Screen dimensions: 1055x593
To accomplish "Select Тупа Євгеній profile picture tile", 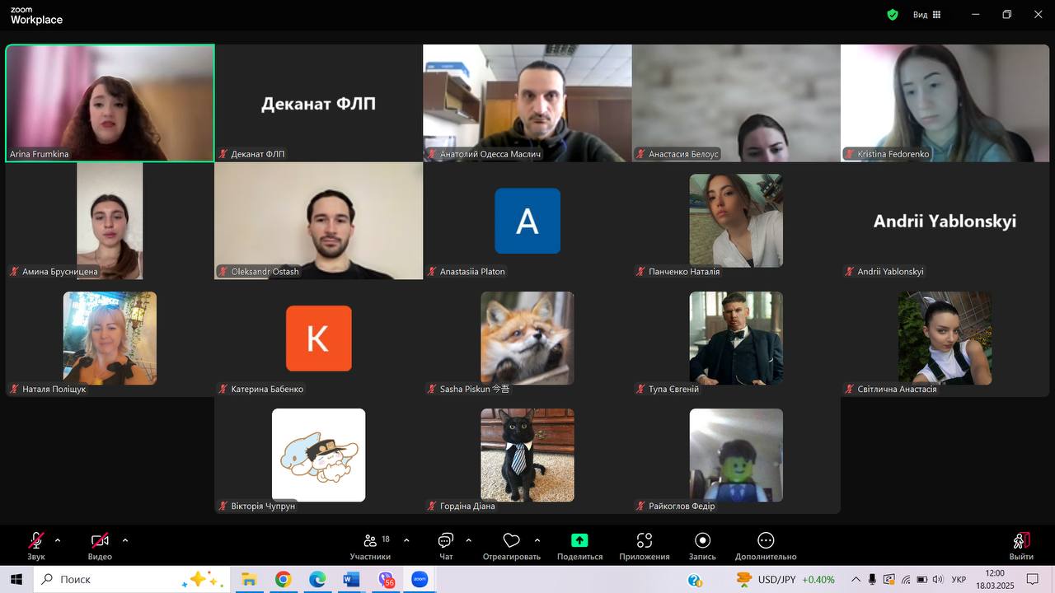I will pos(736,338).
